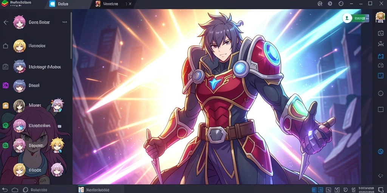The height and width of the screenshot is (193, 387).
Task: Switch to the blue chat icon tab
Action: tap(52, 4)
